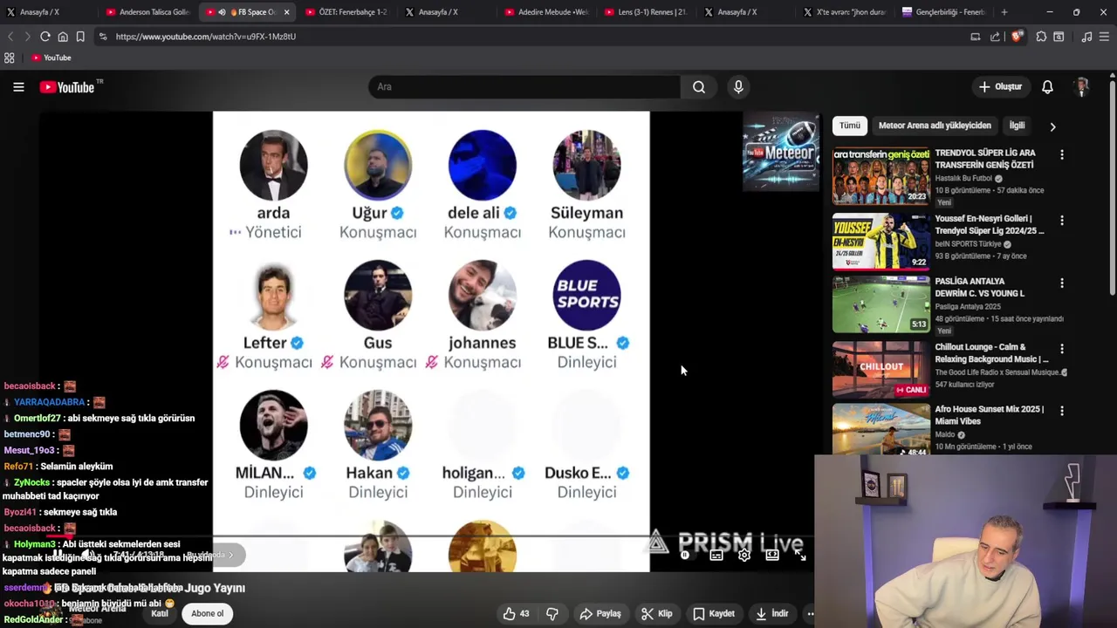Screen dimensions: 1117x628
Task: Go back in browser history
Action: click(x=10, y=37)
